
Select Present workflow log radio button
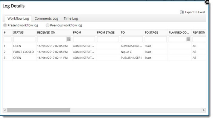tap(5, 25)
